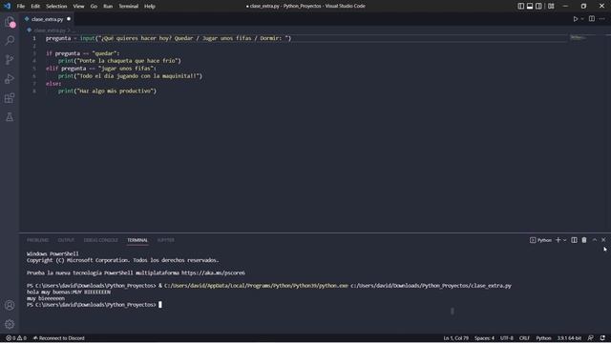The image size is (611, 343).
Task: Open the Explorer view in activity bar
Action: pos(10,22)
